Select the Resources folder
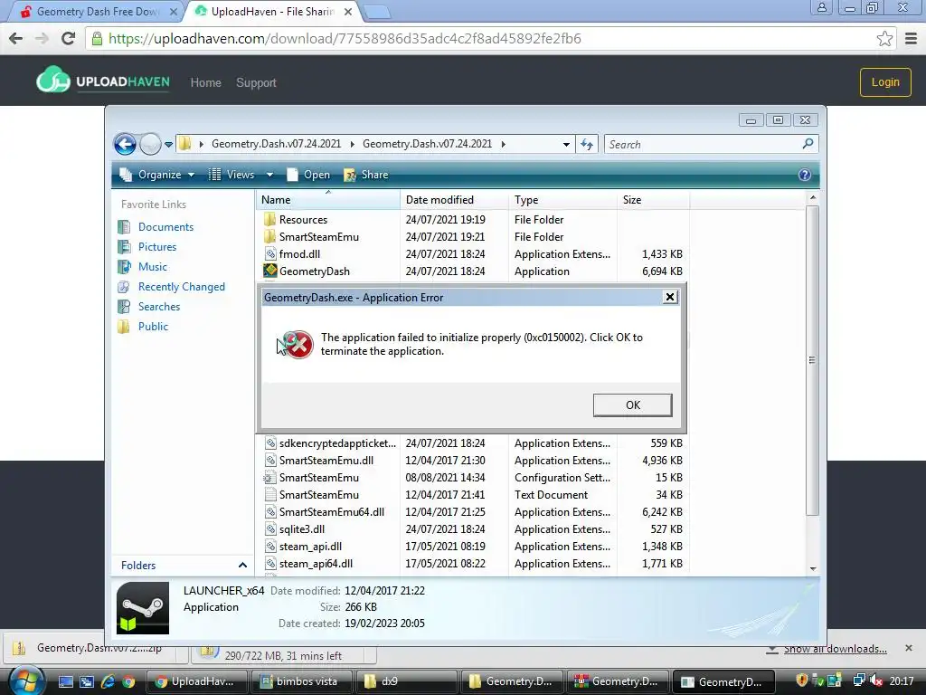 coord(472,220)
